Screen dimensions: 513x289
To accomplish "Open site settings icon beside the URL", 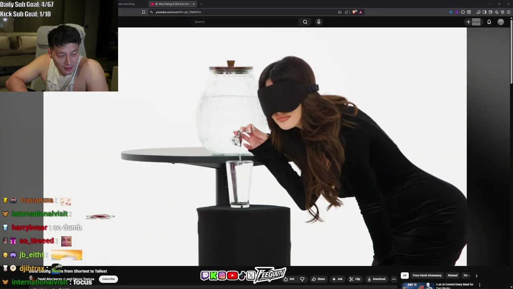I will (151, 12).
